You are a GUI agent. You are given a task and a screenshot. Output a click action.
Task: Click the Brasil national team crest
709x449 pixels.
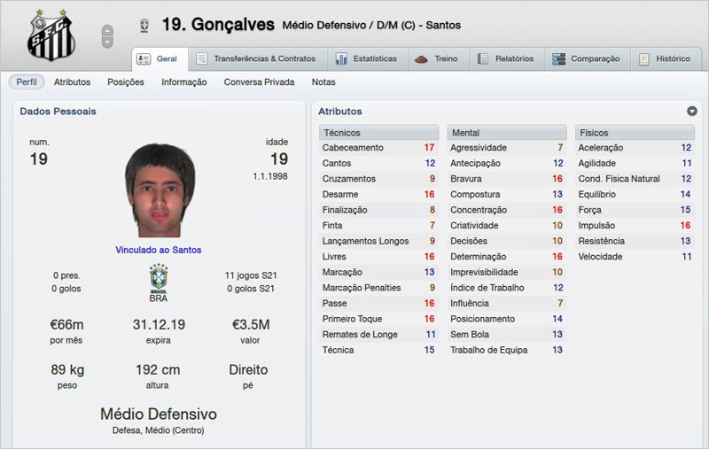coord(159,278)
